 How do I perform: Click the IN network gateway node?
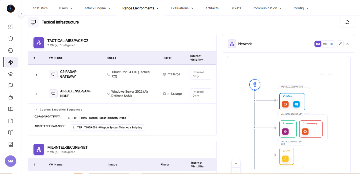(255, 85)
